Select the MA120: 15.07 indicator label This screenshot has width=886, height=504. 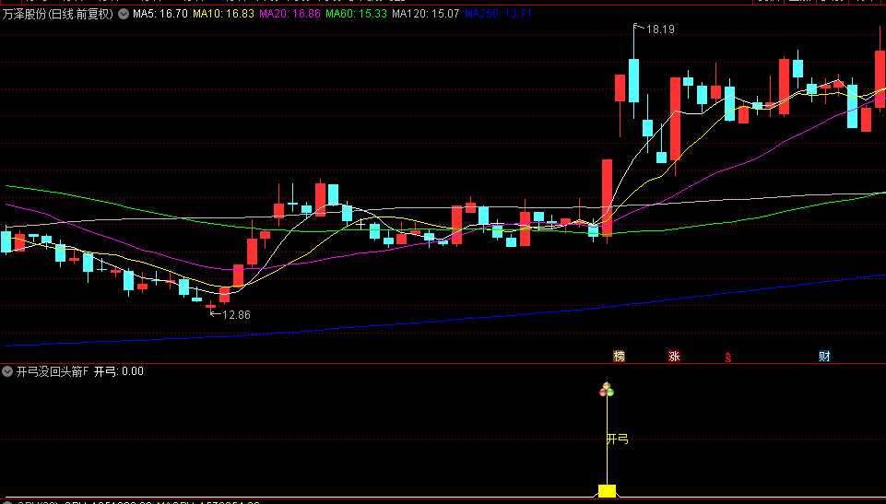pyautogui.click(x=426, y=14)
